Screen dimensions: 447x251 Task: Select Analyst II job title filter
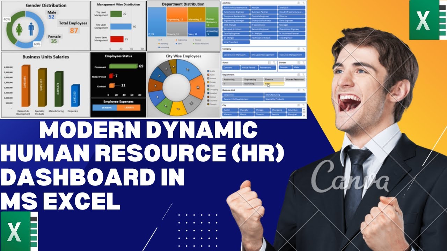tap(292, 8)
